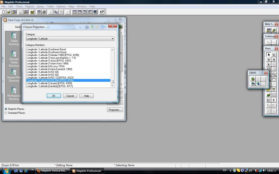The height and width of the screenshot is (174, 279).
Task: Open the Windows Start orb
Action: point(7,171)
